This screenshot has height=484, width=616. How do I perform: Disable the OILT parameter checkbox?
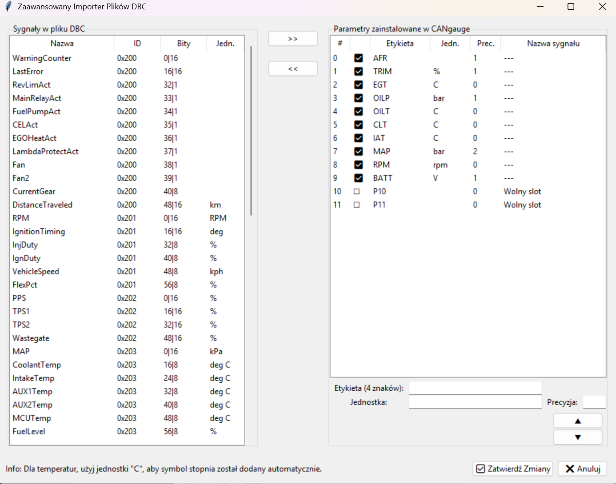click(359, 112)
